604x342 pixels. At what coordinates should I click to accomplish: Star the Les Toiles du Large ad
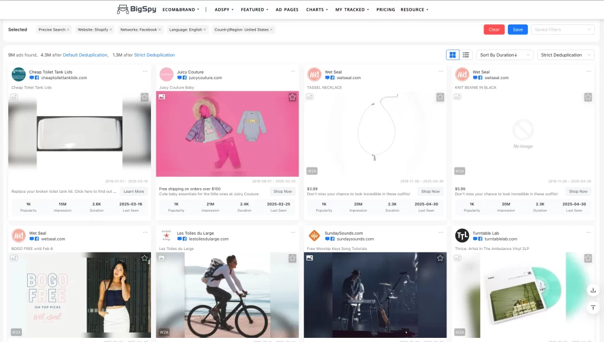[x=293, y=258]
